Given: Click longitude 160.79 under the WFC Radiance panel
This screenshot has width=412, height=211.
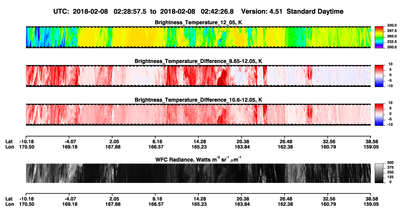Looking at the screenshot, I should coord(328,204).
